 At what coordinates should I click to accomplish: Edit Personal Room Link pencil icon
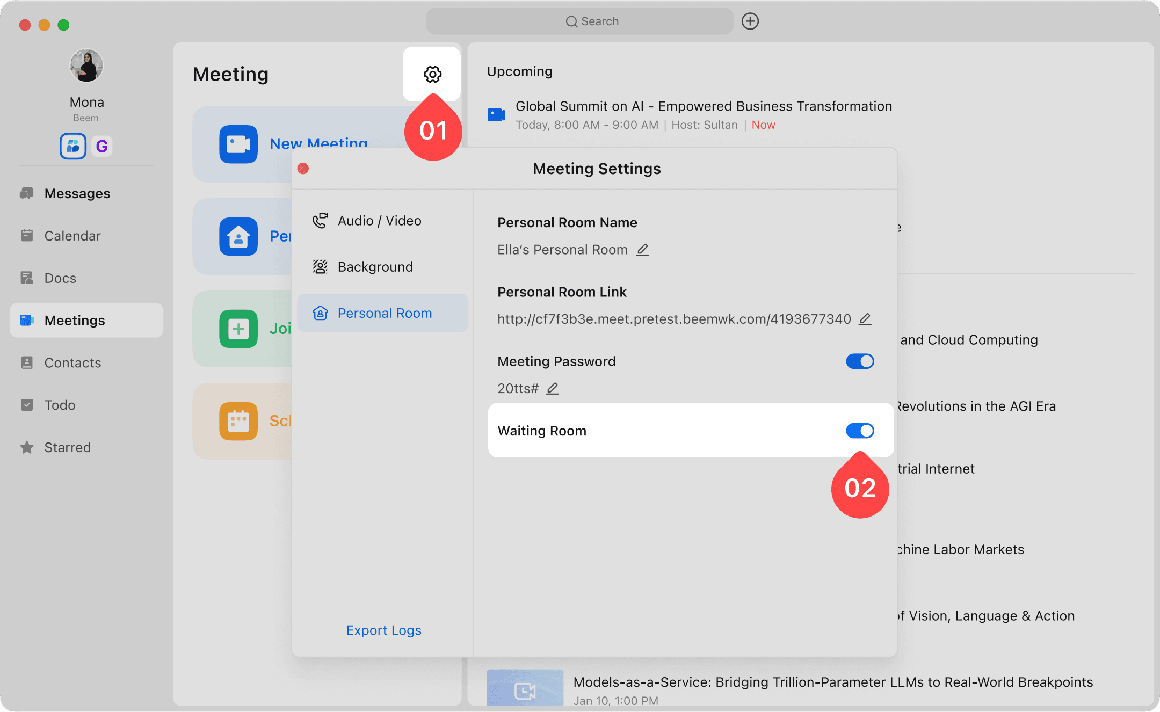click(x=865, y=319)
